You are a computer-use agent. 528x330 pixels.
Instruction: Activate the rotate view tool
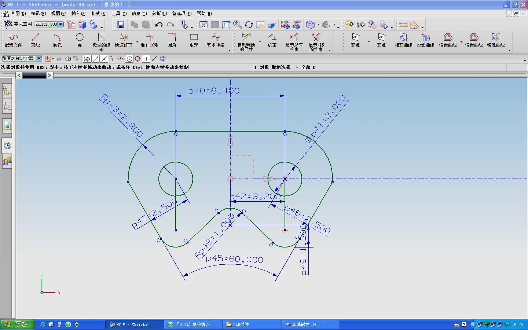249,25
